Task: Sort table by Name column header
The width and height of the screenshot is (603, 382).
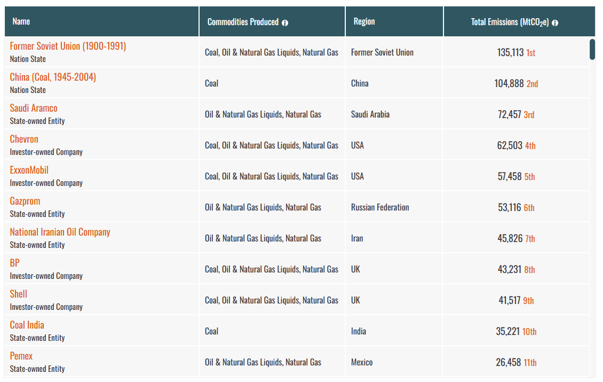Action: point(21,21)
